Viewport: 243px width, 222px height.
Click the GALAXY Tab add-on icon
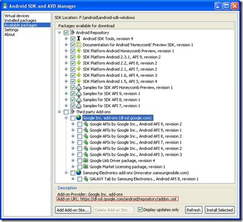tap(86, 179)
